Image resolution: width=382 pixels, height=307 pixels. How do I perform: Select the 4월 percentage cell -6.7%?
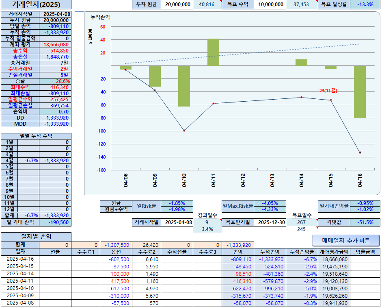(x=28, y=161)
